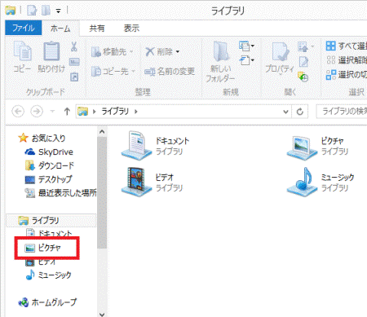The width and height of the screenshot is (367, 317).
Task: Click the Paste shortcut icon in Clipboard group
Action: pos(74,77)
